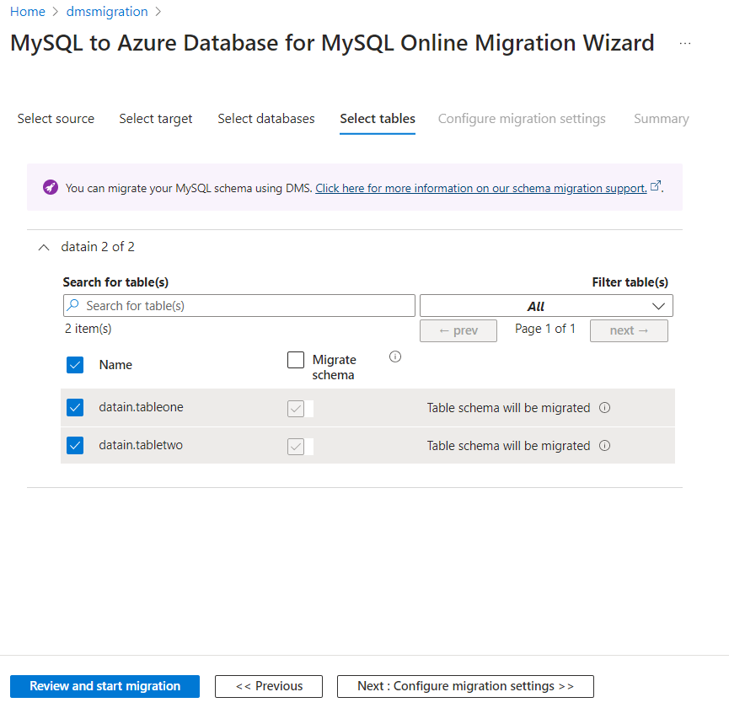Click the rocket icon in info banner
This screenshot has width=729, height=708.
(x=51, y=188)
